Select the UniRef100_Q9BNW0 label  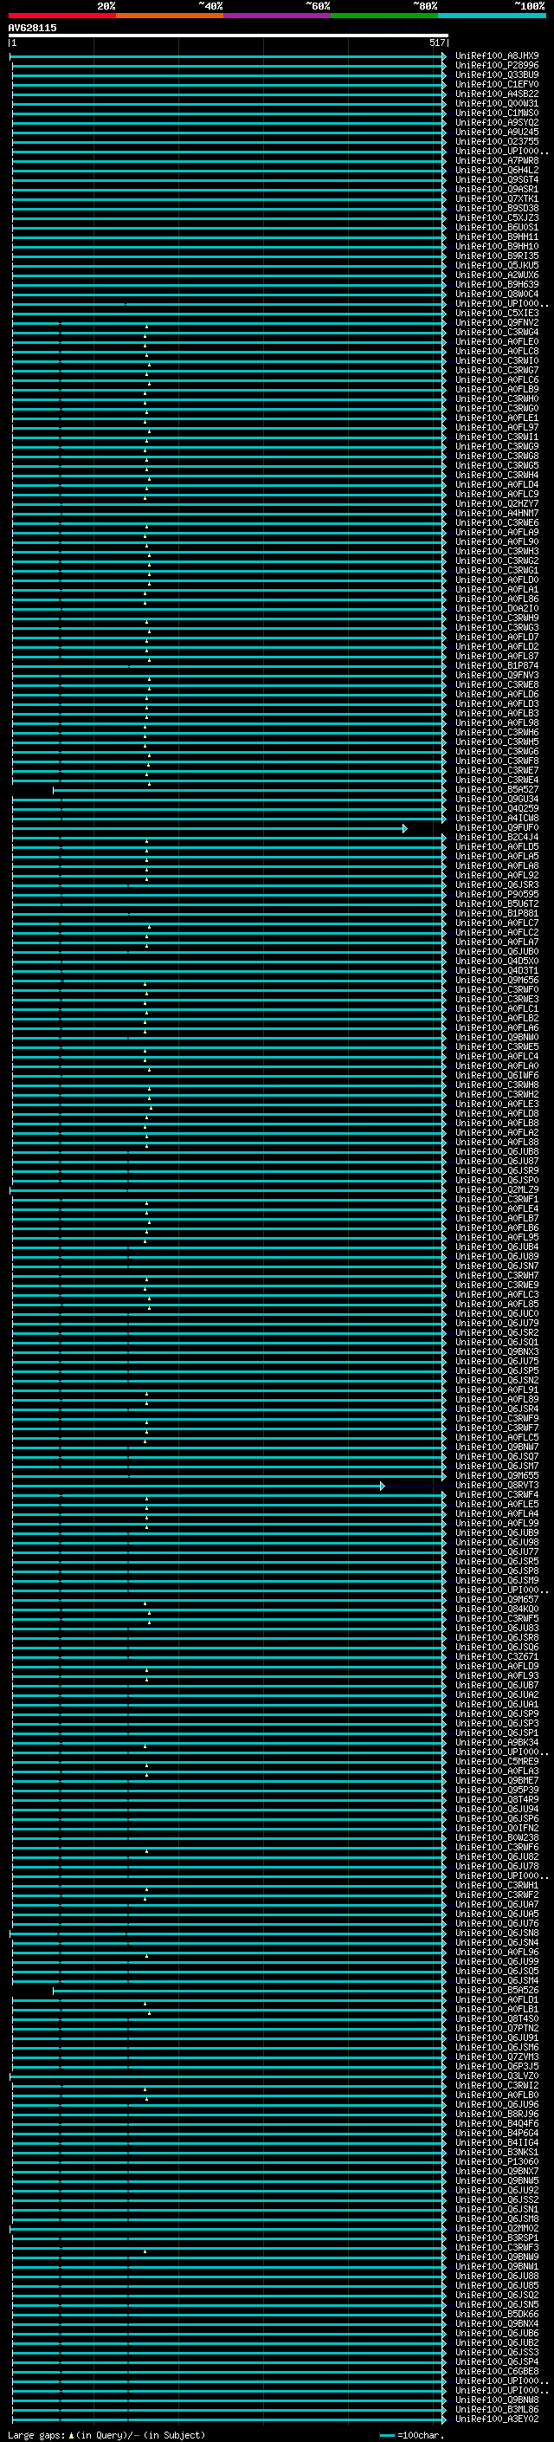point(497,1037)
